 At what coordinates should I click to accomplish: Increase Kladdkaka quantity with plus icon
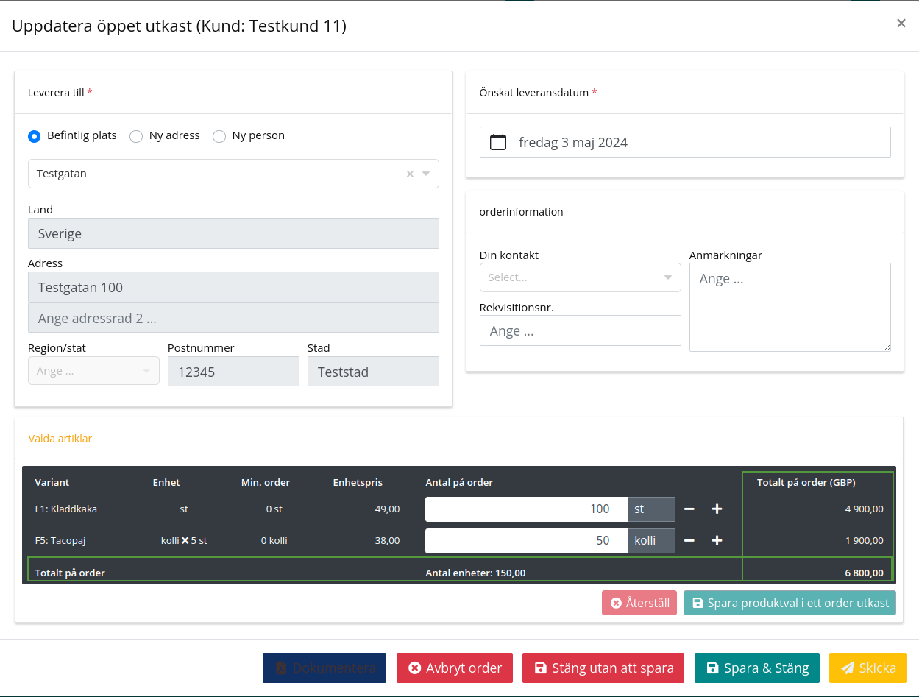pos(716,509)
